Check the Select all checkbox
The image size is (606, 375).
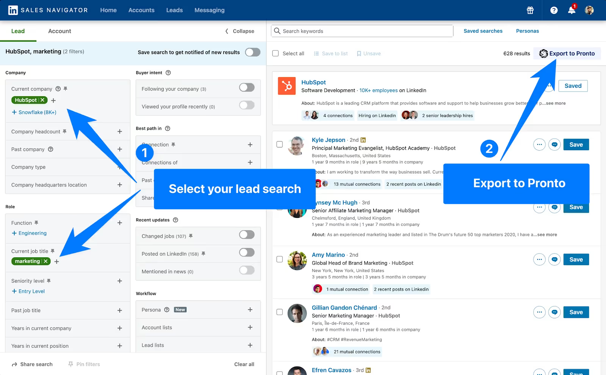[x=275, y=53]
